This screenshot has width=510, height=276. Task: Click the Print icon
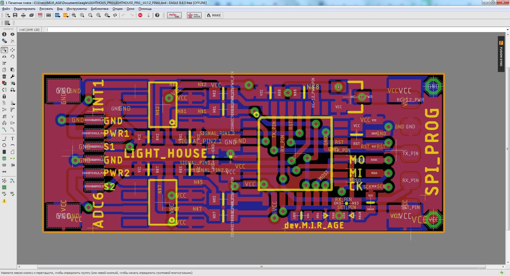pos(23,15)
